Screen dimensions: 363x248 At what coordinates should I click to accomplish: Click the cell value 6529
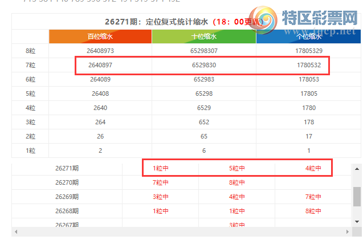(x=204, y=108)
